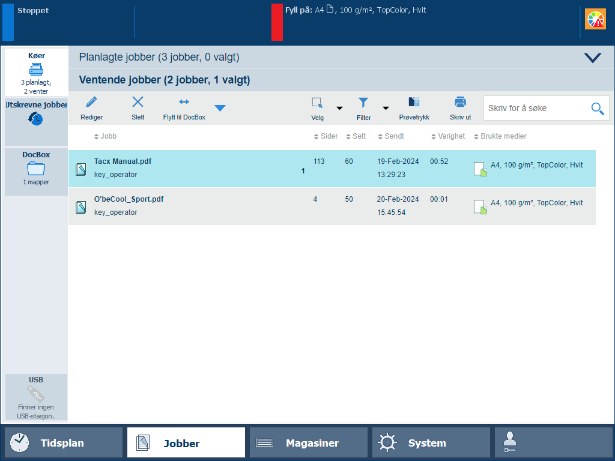Click media icon in O'beCool_Sport row

pyautogui.click(x=480, y=207)
